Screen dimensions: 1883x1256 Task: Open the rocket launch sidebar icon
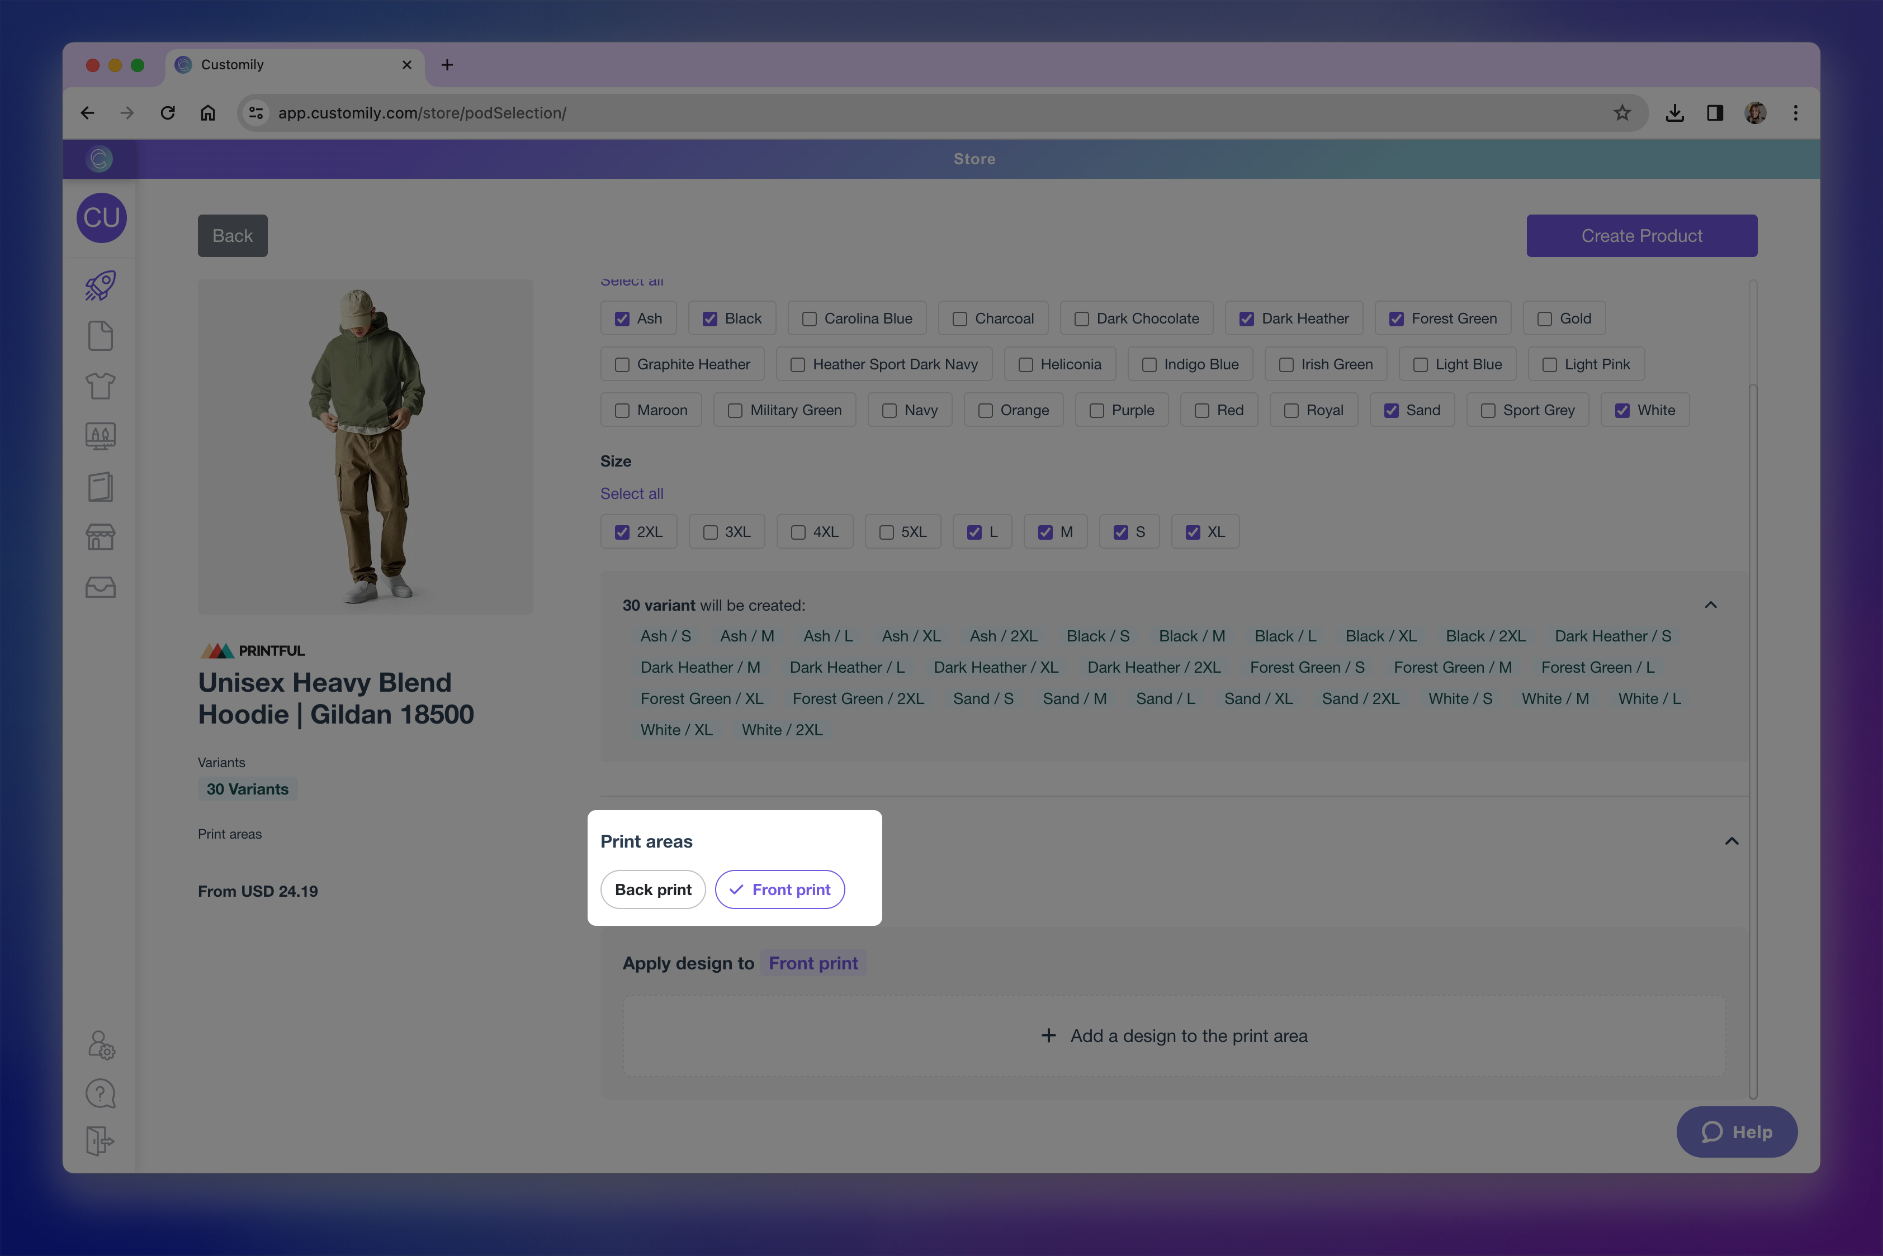100,286
